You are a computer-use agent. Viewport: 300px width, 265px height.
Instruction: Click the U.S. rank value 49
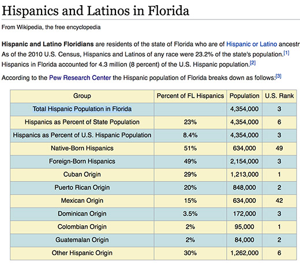pyautogui.click(x=279, y=148)
